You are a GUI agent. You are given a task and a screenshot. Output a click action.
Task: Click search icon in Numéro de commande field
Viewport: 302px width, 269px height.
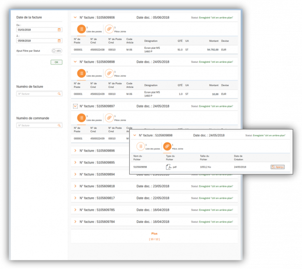pyautogui.click(x=59, y=125)
